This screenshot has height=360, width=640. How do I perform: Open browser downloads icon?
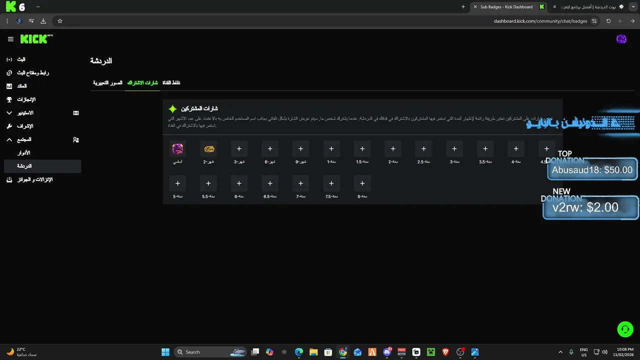point(43,21)
